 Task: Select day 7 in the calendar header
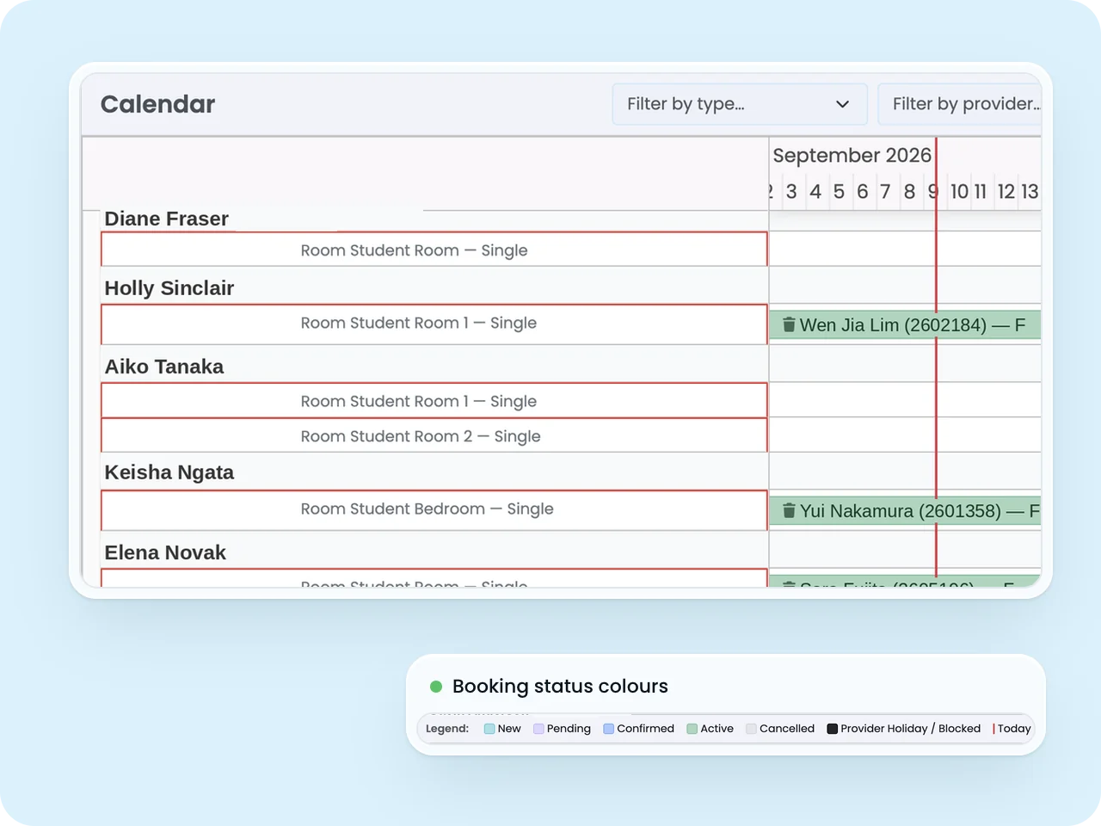(885, 191)
